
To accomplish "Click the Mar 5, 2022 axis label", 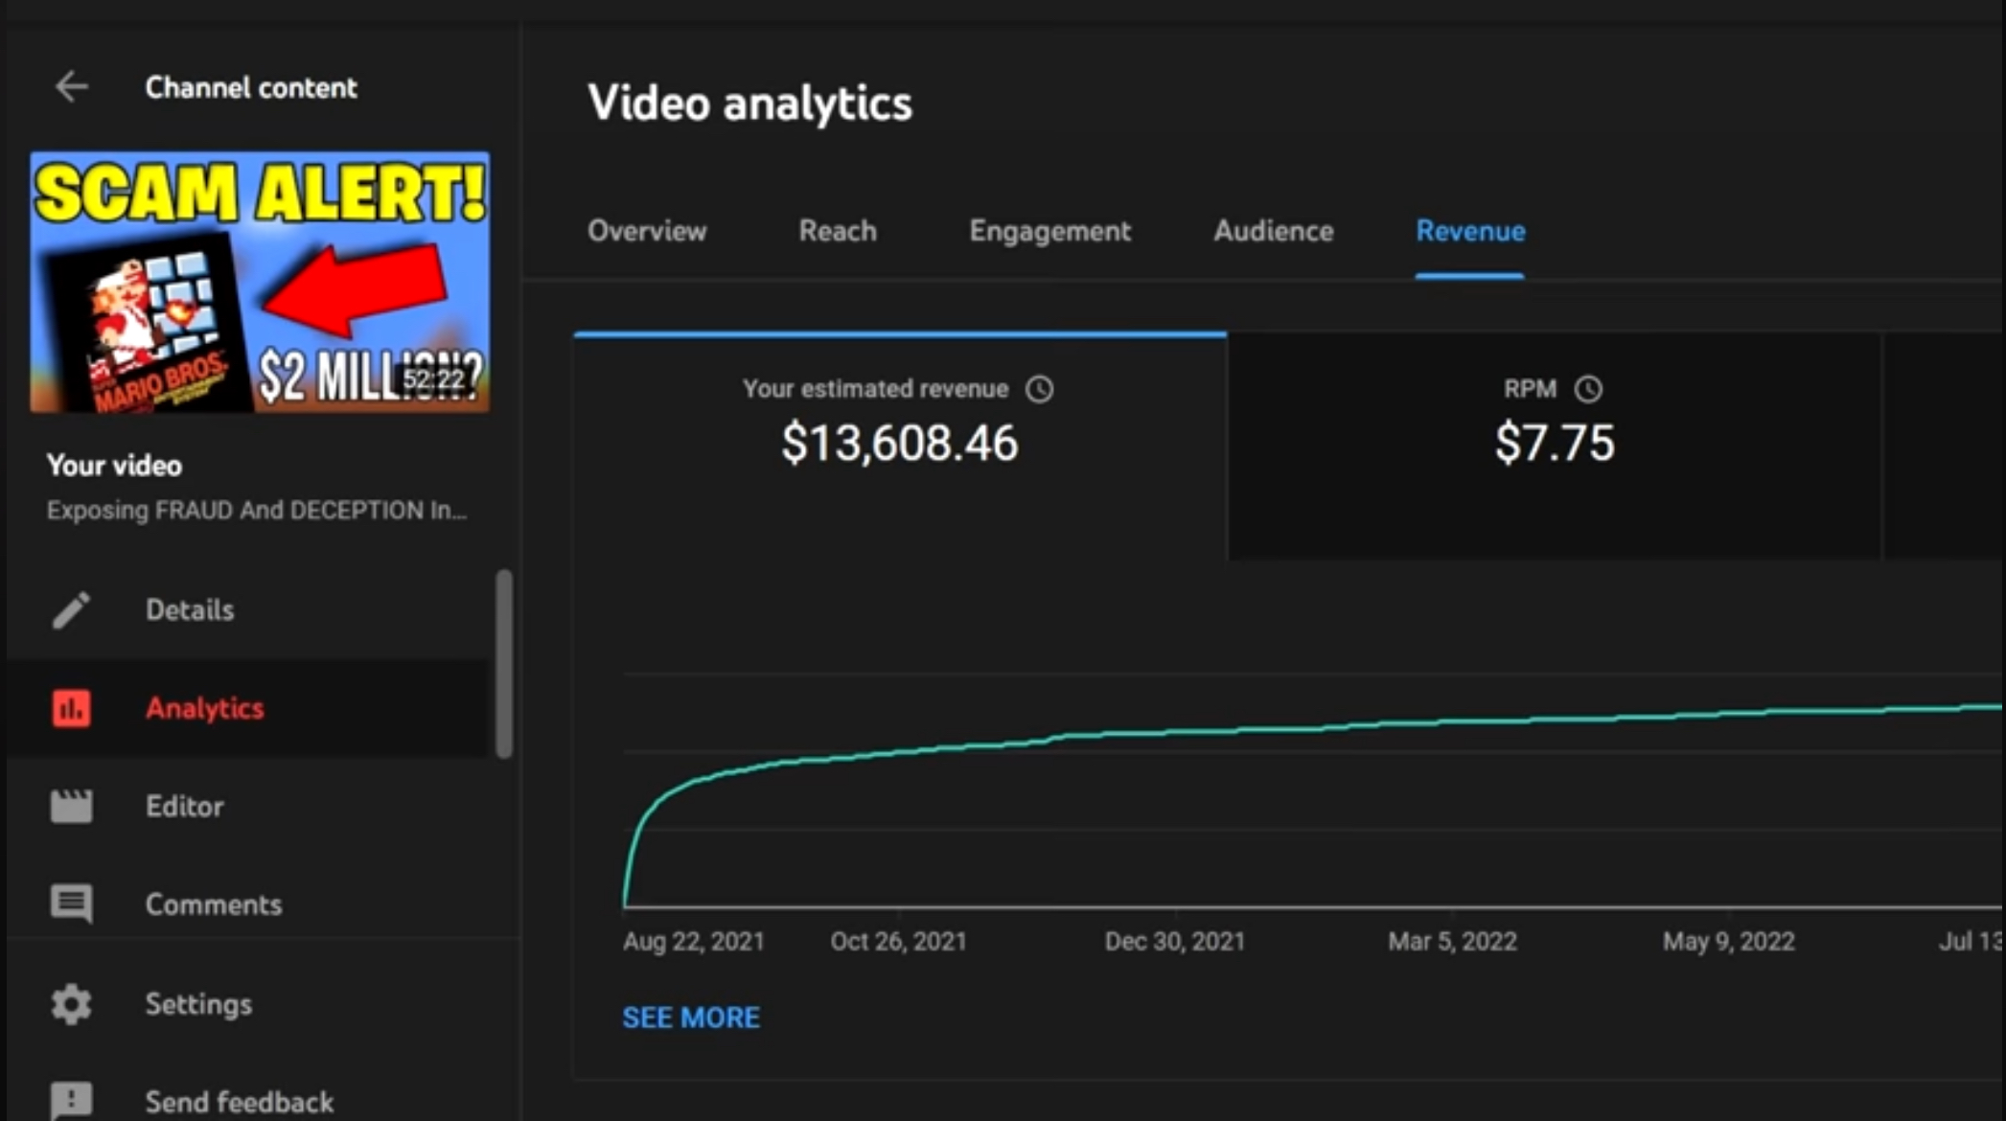I will (1452, 942).
